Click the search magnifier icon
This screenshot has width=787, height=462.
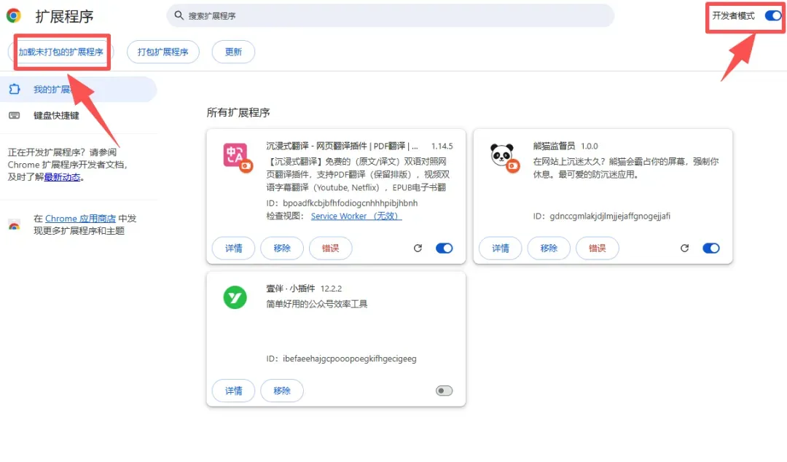[179, 15]
